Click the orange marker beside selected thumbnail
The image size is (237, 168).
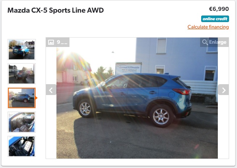click(36, 98)
